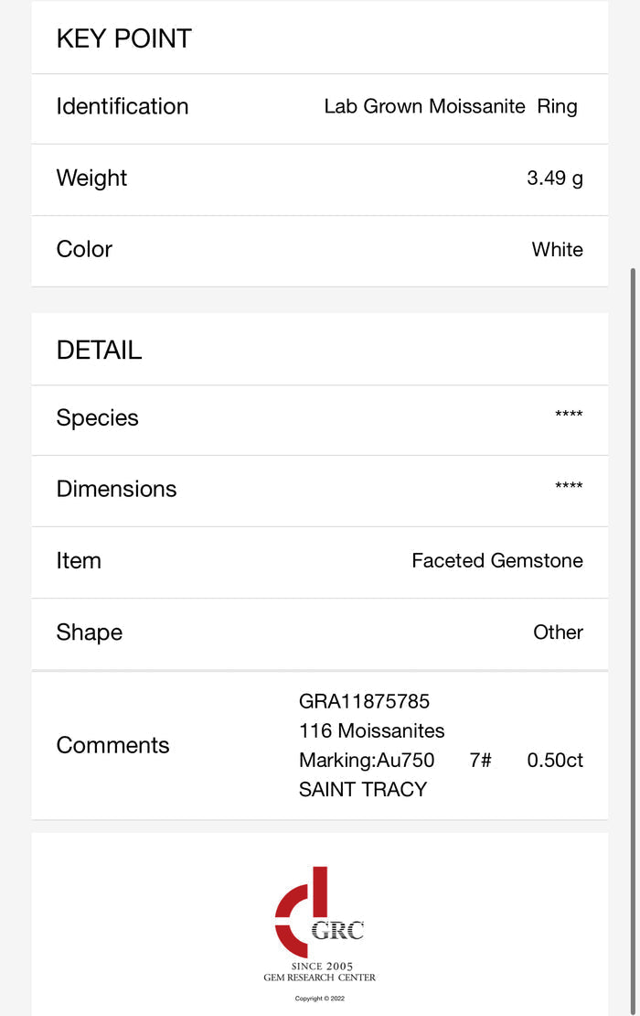Click the Lab Grown Moissanite Ring value
The image size is (640, 1016).
451,106
